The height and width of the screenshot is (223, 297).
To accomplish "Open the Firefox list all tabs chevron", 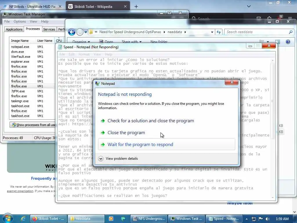I will (x=249, y=6).
